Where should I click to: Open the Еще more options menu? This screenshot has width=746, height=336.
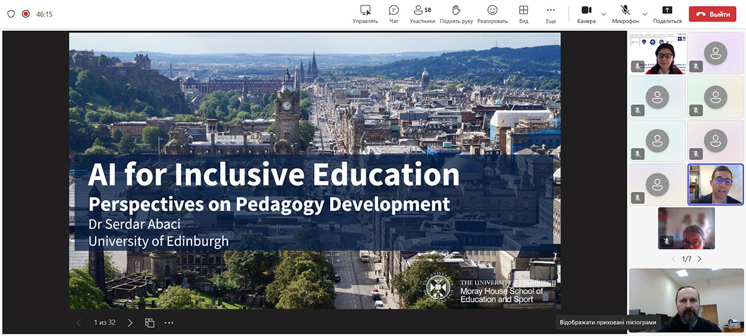coord(551,14)
